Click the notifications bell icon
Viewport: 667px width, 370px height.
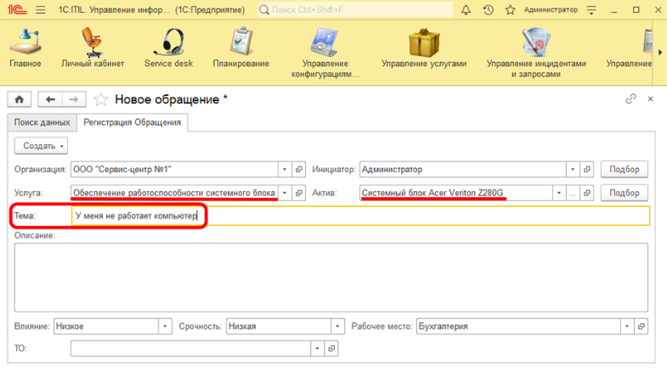coord(466,10)
